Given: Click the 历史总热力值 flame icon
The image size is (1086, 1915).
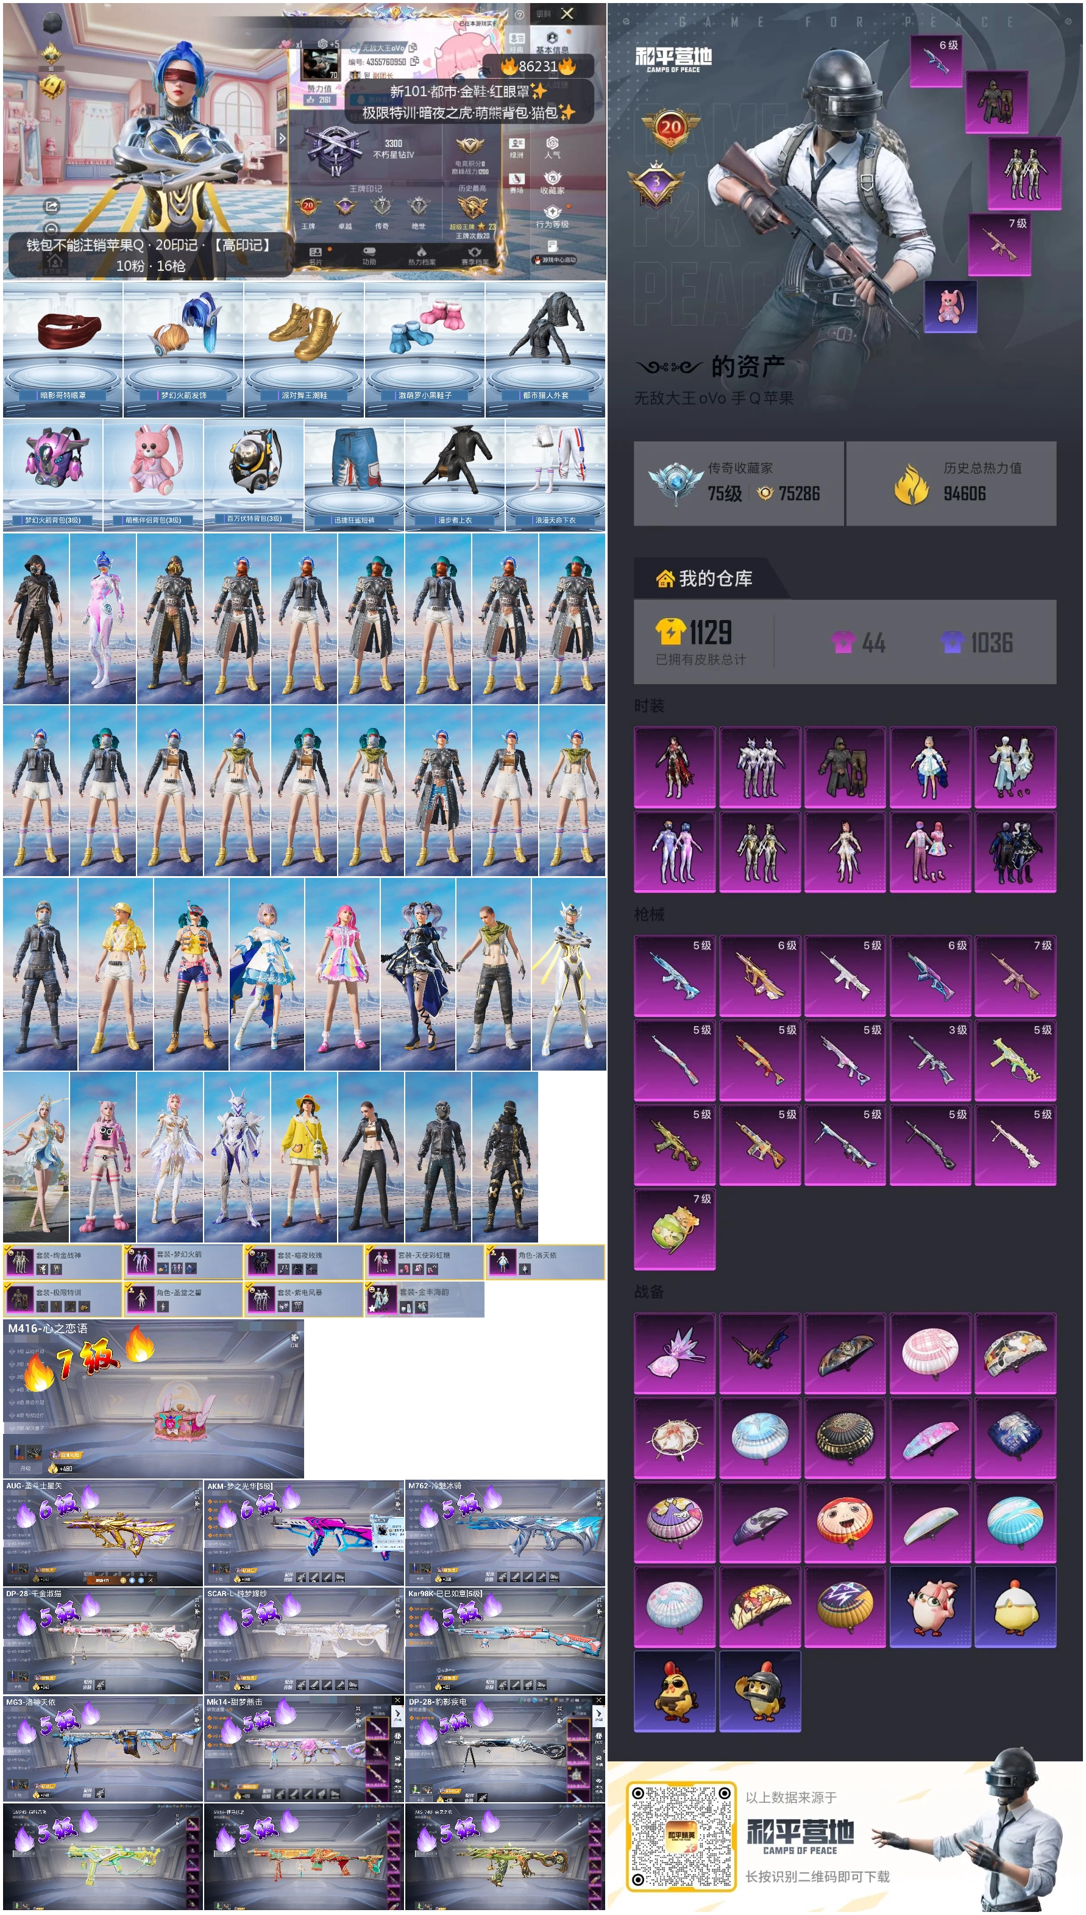Looking at the screenshot, I should [912, 483].
